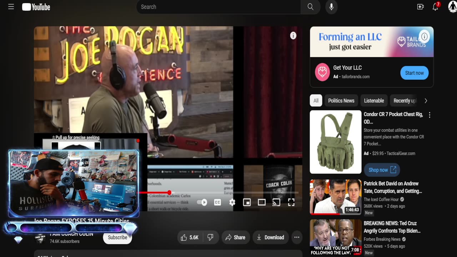Click the Condor CR 7 Pocket Chest Rig title

(393, 118)
